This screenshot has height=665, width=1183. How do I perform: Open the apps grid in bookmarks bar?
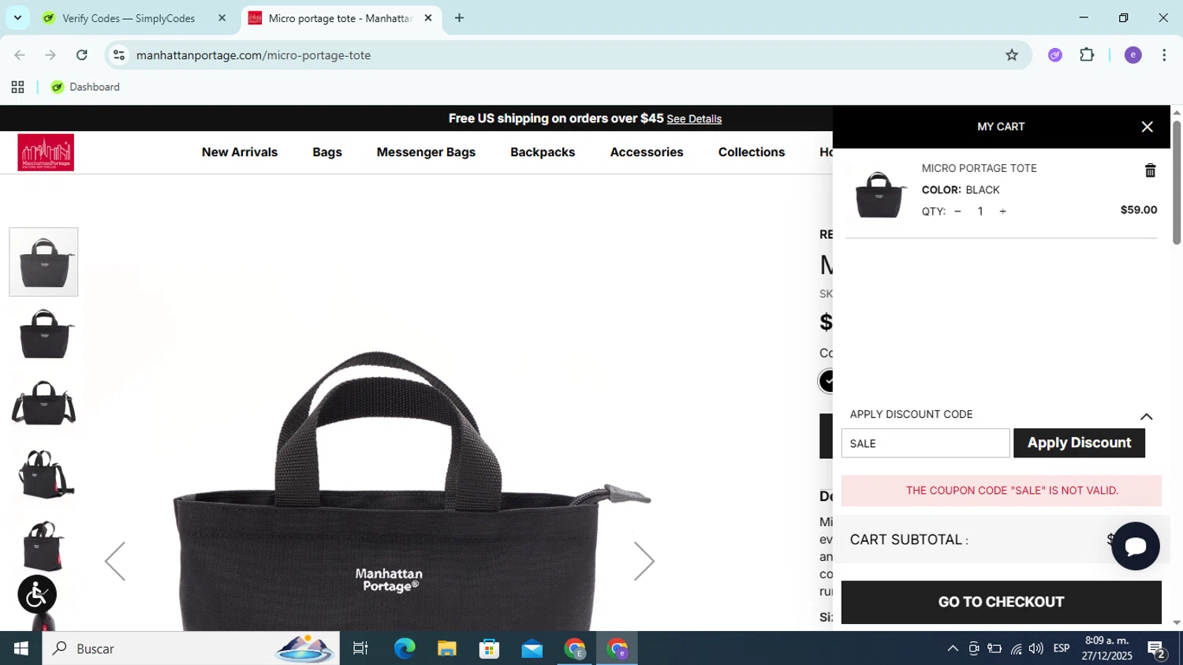tap(17, 88)
